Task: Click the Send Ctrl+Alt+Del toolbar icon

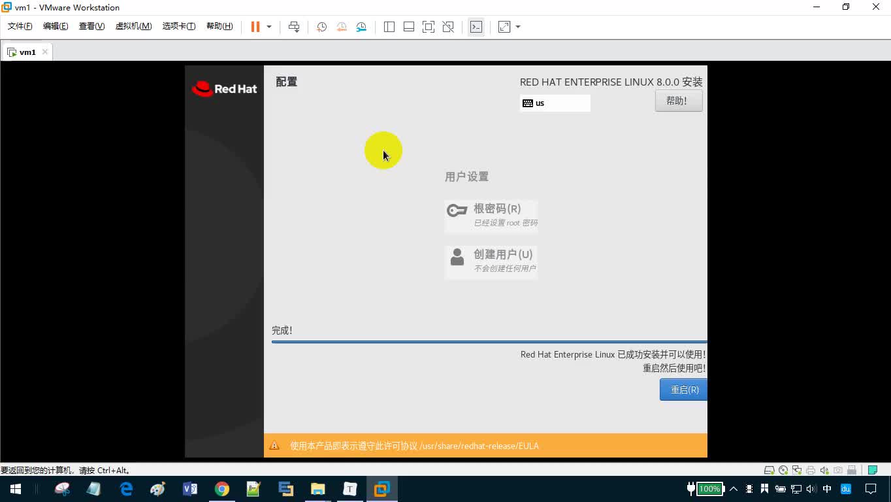Action: 294,27
